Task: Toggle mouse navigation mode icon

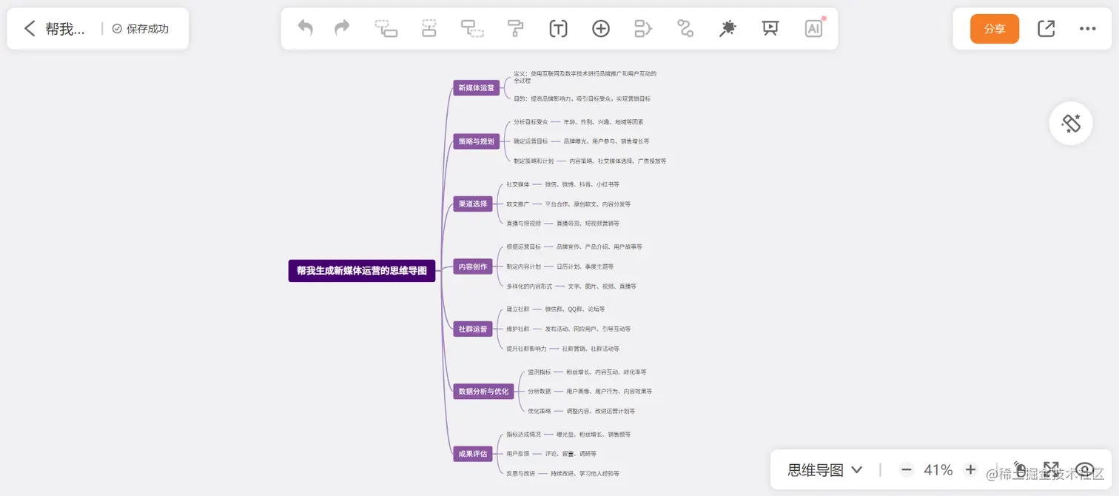Action: [x=1020, y=469]
